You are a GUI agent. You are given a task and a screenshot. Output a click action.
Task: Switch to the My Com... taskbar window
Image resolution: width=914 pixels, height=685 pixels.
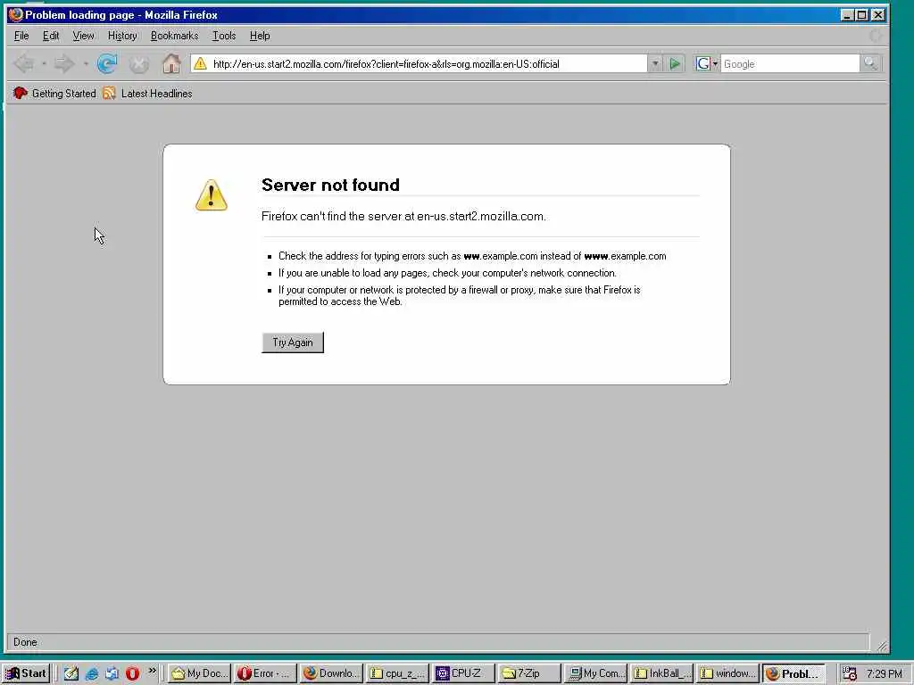(595, 673)
